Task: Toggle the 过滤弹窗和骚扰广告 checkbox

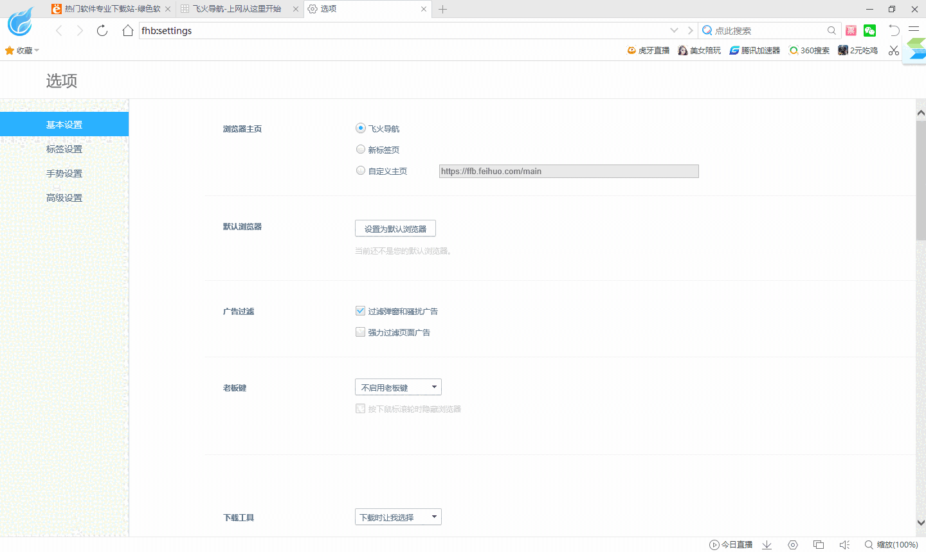Action: pos(361,311)
